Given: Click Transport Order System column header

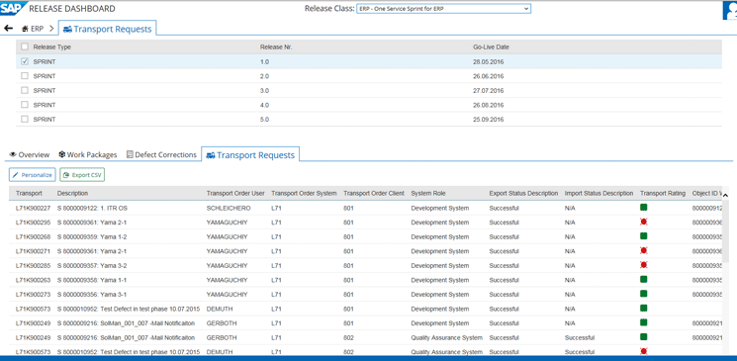Looking at the screenshot, I should point(304,193).
